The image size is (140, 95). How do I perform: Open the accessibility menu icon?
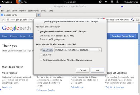(x=100, y=2)
